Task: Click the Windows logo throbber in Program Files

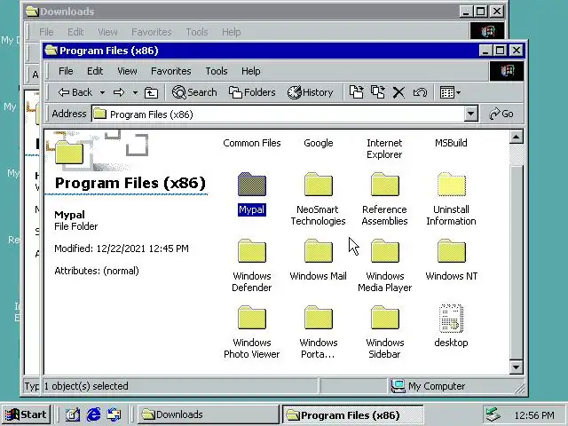Action: coord(507,71)
